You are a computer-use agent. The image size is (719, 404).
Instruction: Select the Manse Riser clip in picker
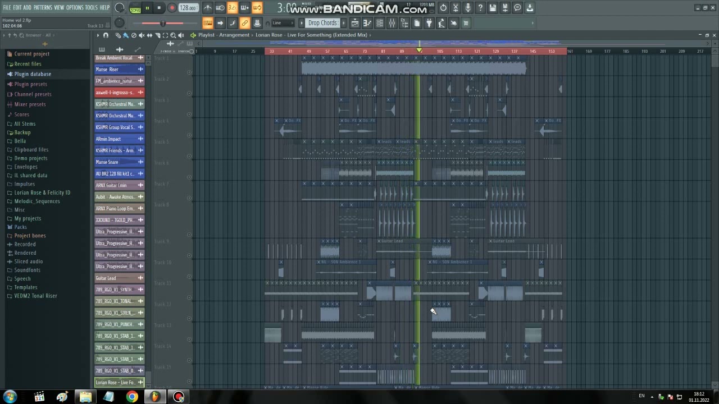point(120,70)
